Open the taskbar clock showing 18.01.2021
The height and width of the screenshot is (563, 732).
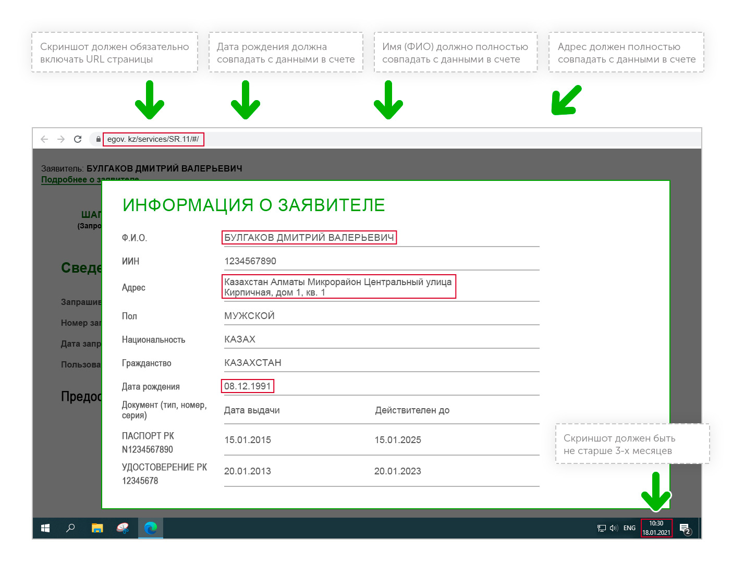tap(656, 528)
